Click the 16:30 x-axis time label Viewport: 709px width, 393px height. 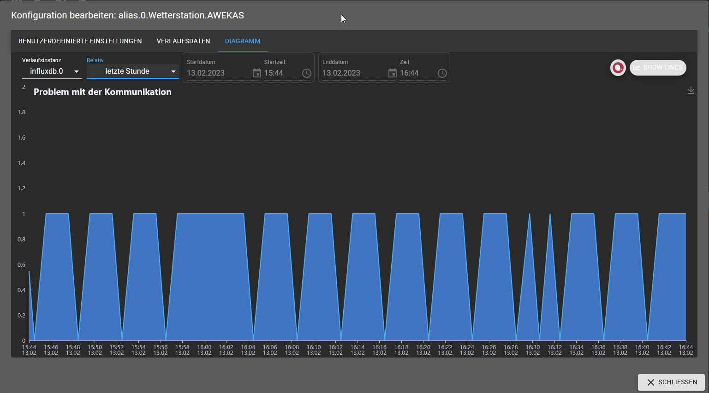pos(533,350)
